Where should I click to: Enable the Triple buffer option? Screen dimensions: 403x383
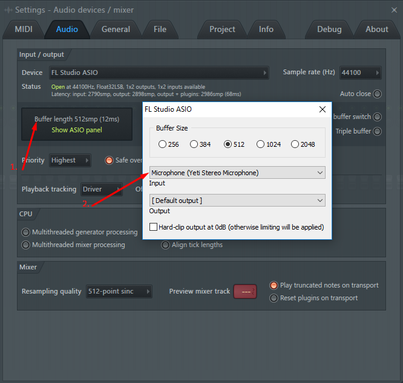point(377,131)
